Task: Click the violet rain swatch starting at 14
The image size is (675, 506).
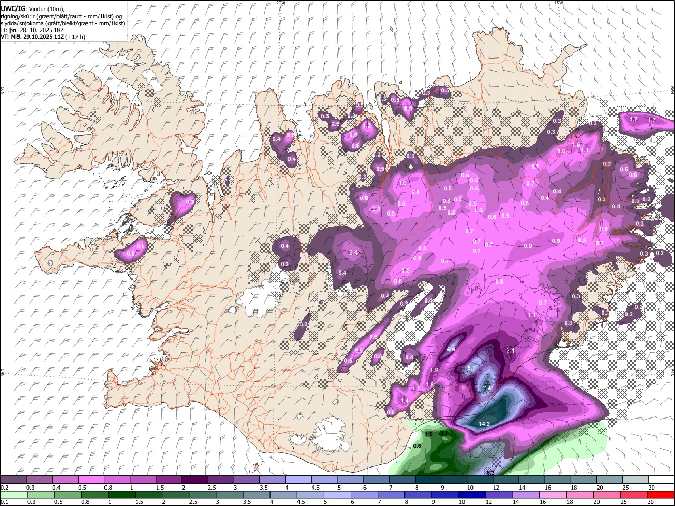Action: pyautogui.click(x=525, y=494)
